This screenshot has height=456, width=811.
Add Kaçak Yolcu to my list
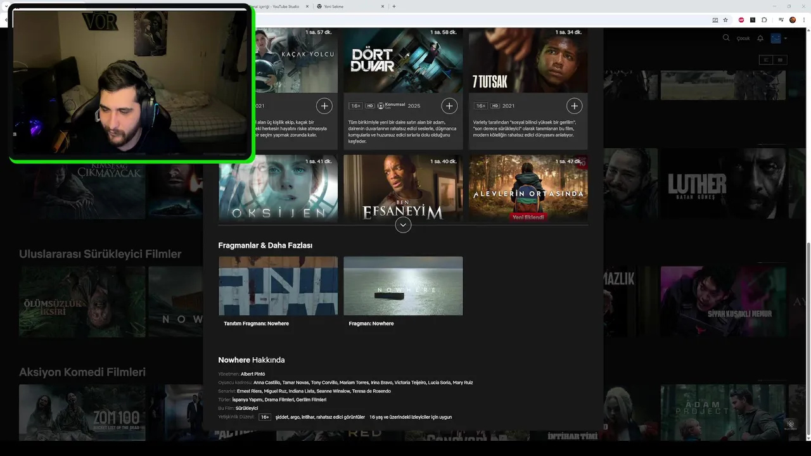point(324,106)
